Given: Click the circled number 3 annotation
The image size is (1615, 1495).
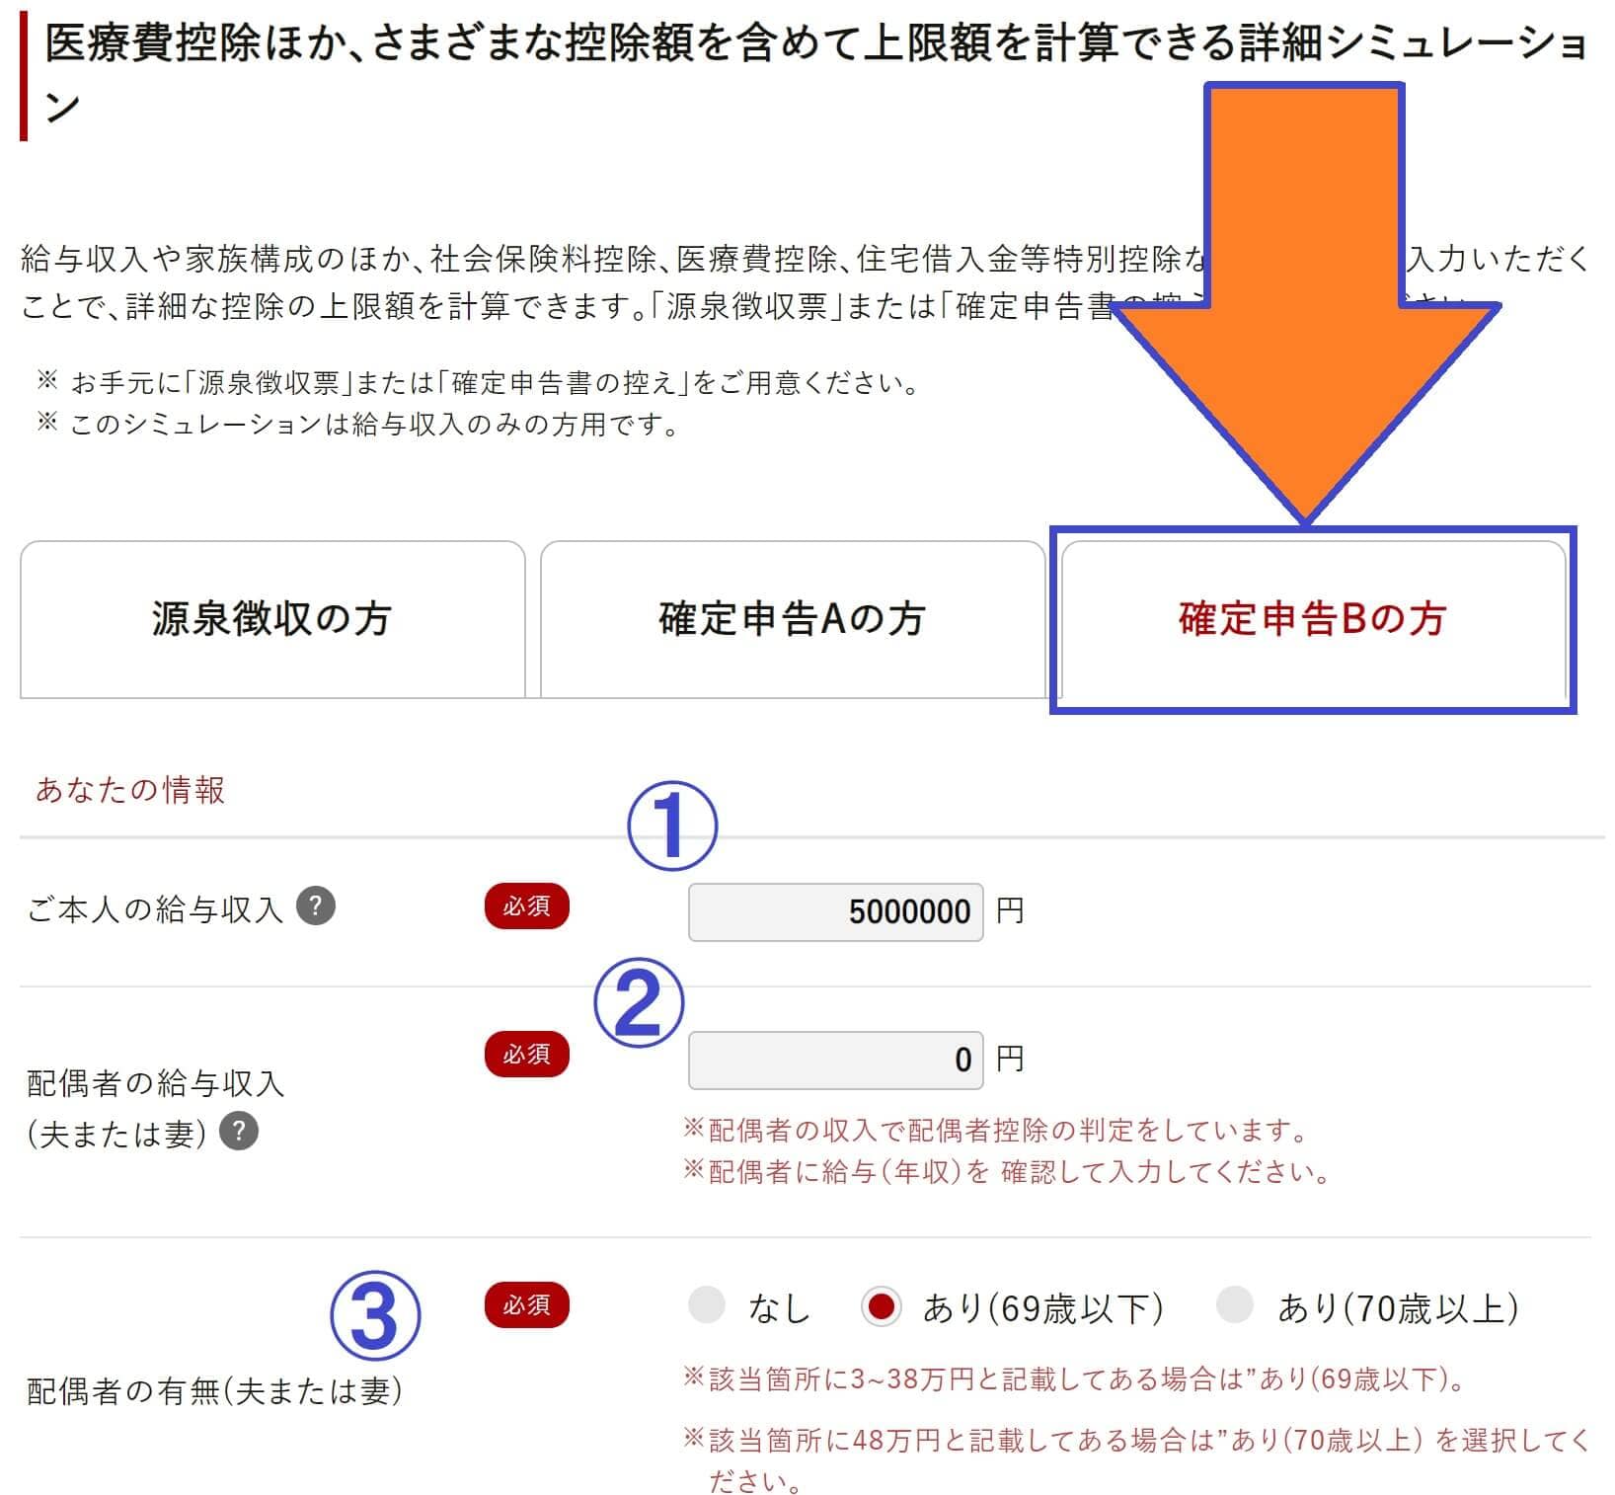Looking at the screenshot, I should [x=374, y=1314].
